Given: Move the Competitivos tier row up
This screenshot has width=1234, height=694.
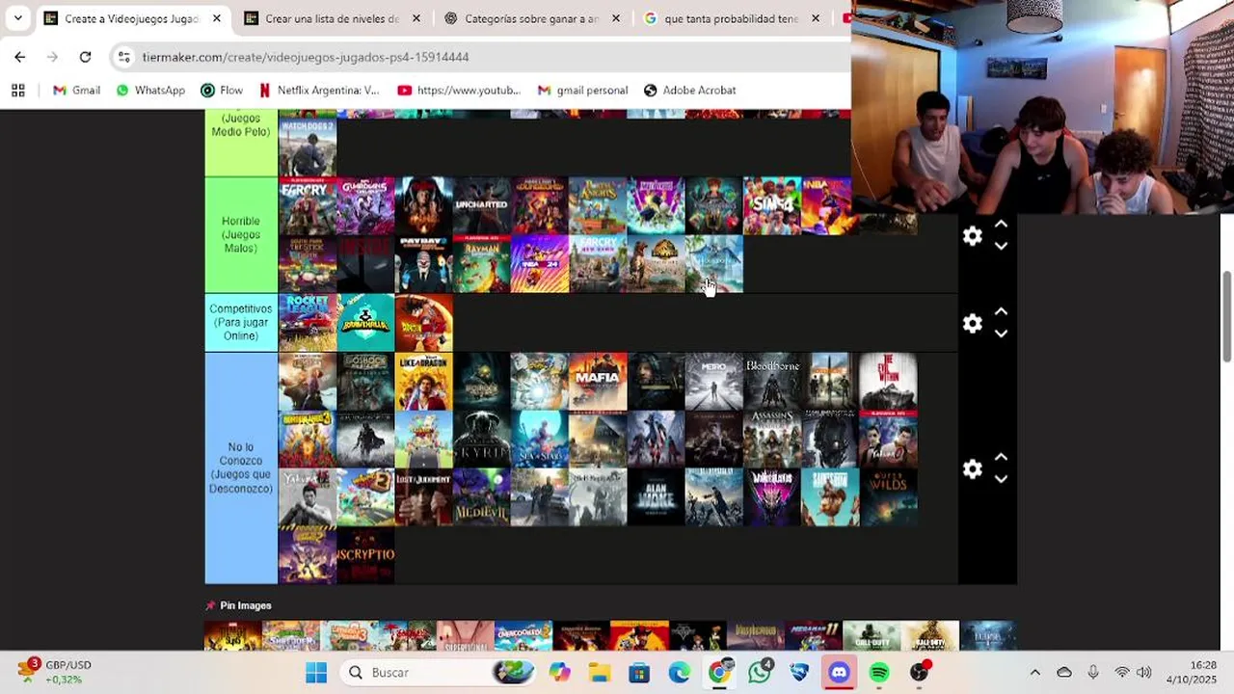Looking at the screenshot, I should 1001,311.
